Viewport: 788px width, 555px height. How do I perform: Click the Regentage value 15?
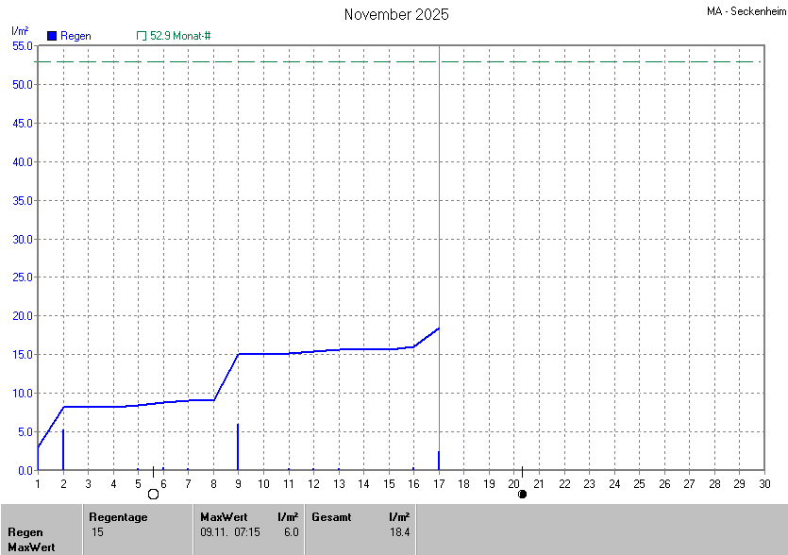pos(97,532)
